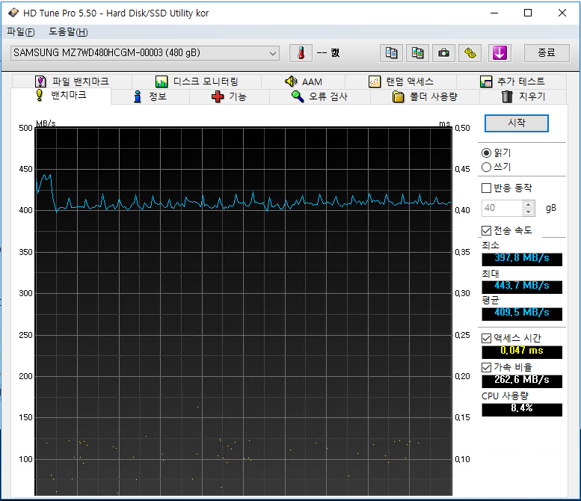Click the gB size input field
The image size is (581, 501).
502,208
